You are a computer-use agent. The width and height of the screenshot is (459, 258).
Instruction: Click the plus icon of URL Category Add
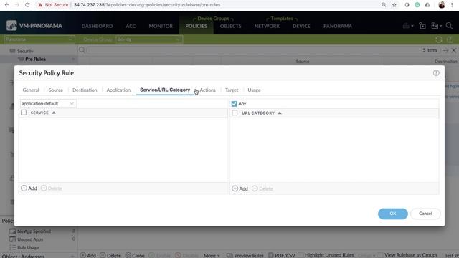235,188
